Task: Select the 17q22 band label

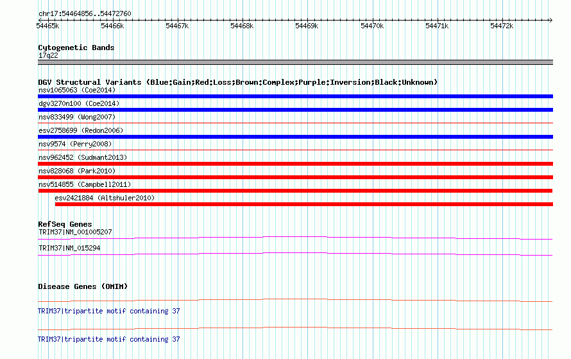Action: 48,55
